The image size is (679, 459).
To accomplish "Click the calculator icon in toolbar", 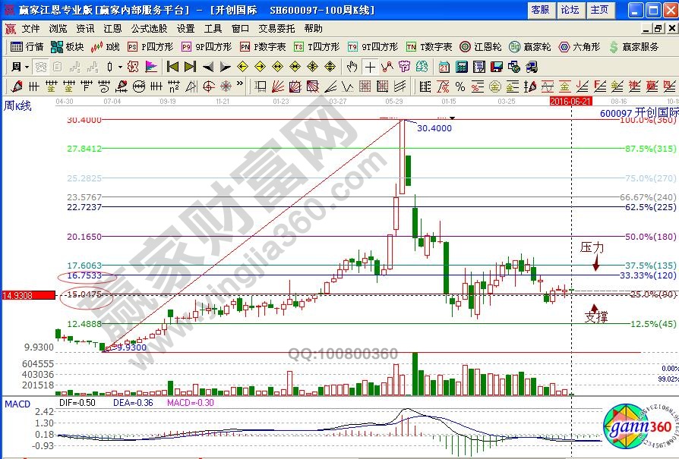I will pos(463,66).
